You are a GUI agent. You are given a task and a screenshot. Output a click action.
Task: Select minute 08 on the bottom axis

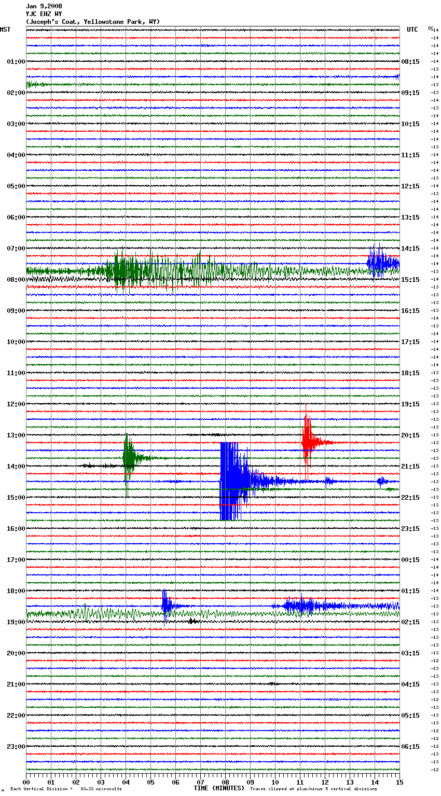tap(225, 782)
